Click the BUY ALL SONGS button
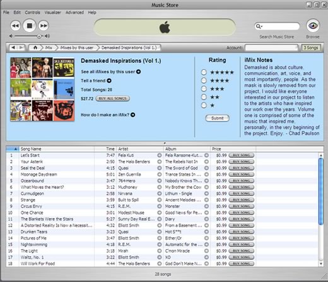Image resolution: width=328 pixels, height=282 pixels. 113,98
